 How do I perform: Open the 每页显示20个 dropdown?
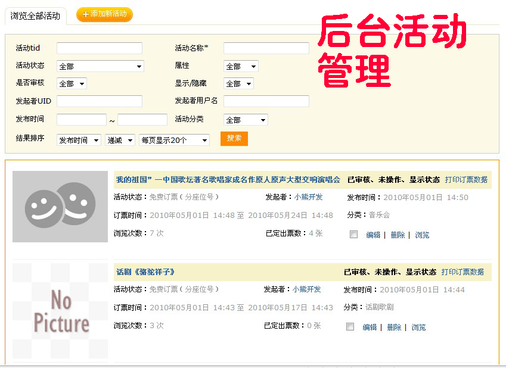(x=174, y=140)
